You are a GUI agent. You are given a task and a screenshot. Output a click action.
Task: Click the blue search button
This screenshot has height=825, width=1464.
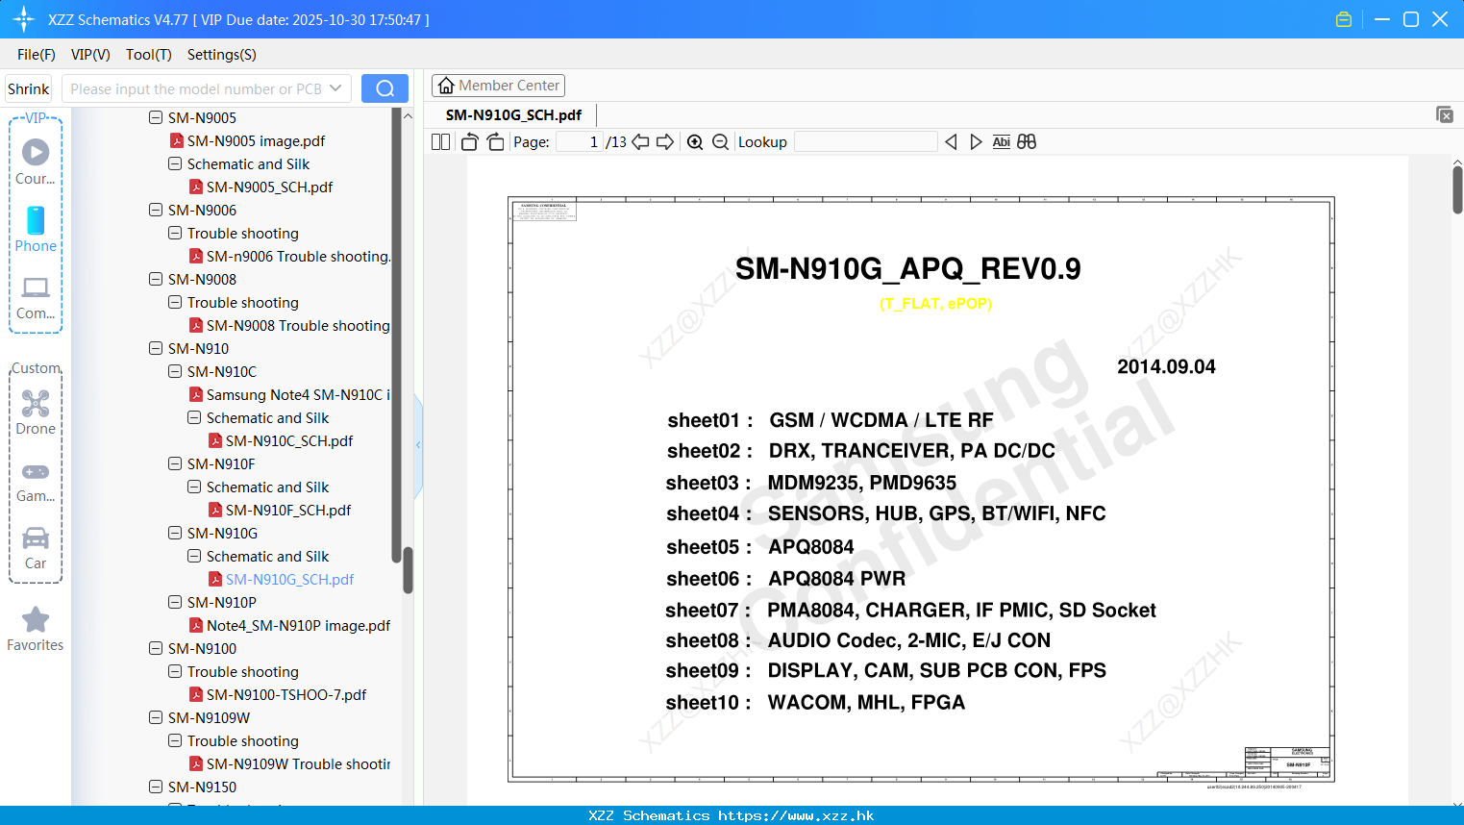[x=385, y=88]
